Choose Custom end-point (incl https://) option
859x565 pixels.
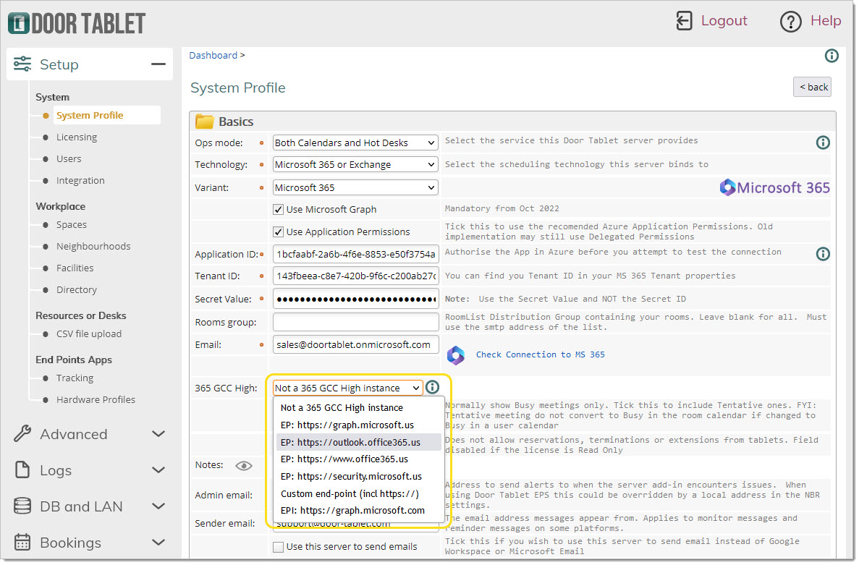(x=358, y=493)
